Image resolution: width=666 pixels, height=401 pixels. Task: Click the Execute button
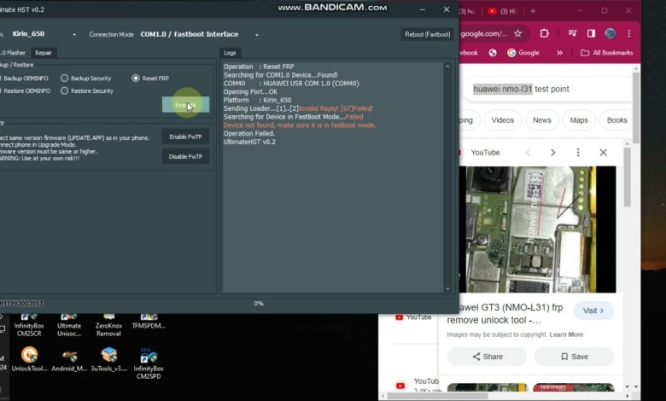tap(185, 105)
